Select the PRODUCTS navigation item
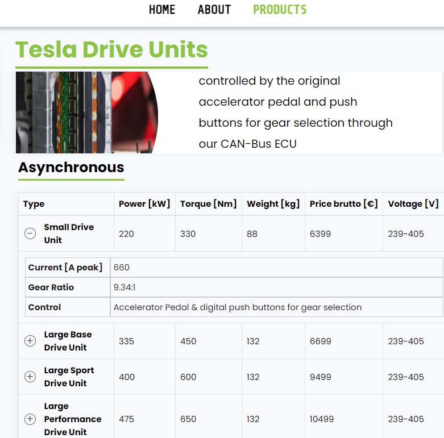This screenshot has height=438, width=444. click(280, 10)
